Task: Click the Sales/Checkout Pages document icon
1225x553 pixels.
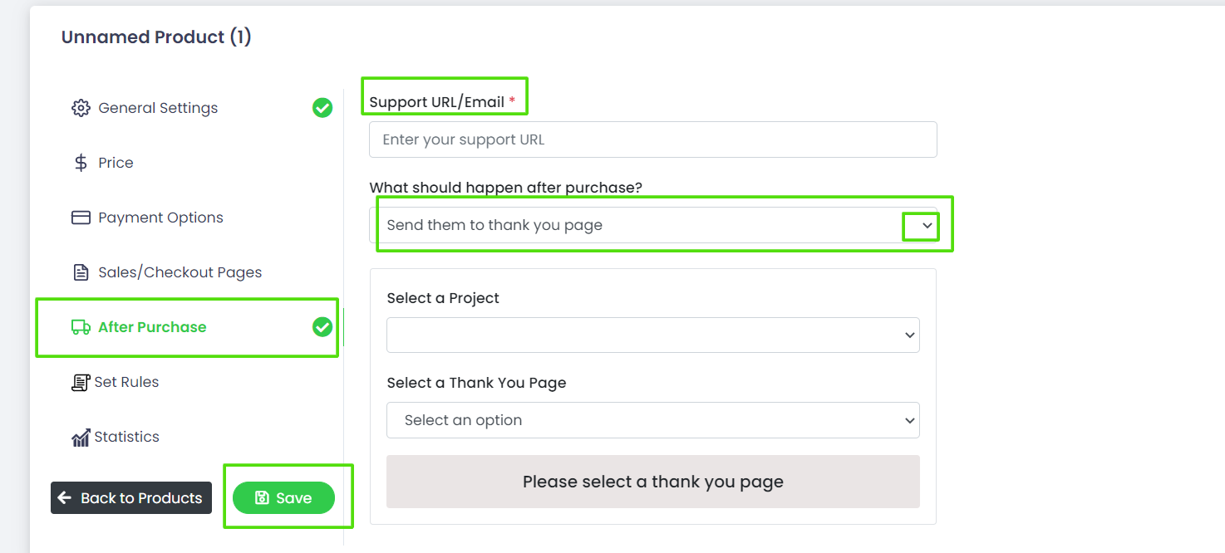Action: tap(81, 272)
